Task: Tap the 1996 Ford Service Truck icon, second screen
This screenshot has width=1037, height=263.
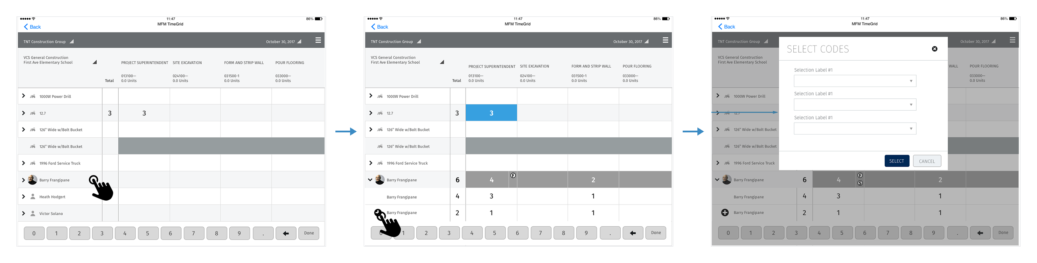Action: point(380,163)
